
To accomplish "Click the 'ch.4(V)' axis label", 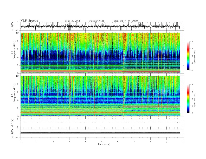I will (12, 133).
